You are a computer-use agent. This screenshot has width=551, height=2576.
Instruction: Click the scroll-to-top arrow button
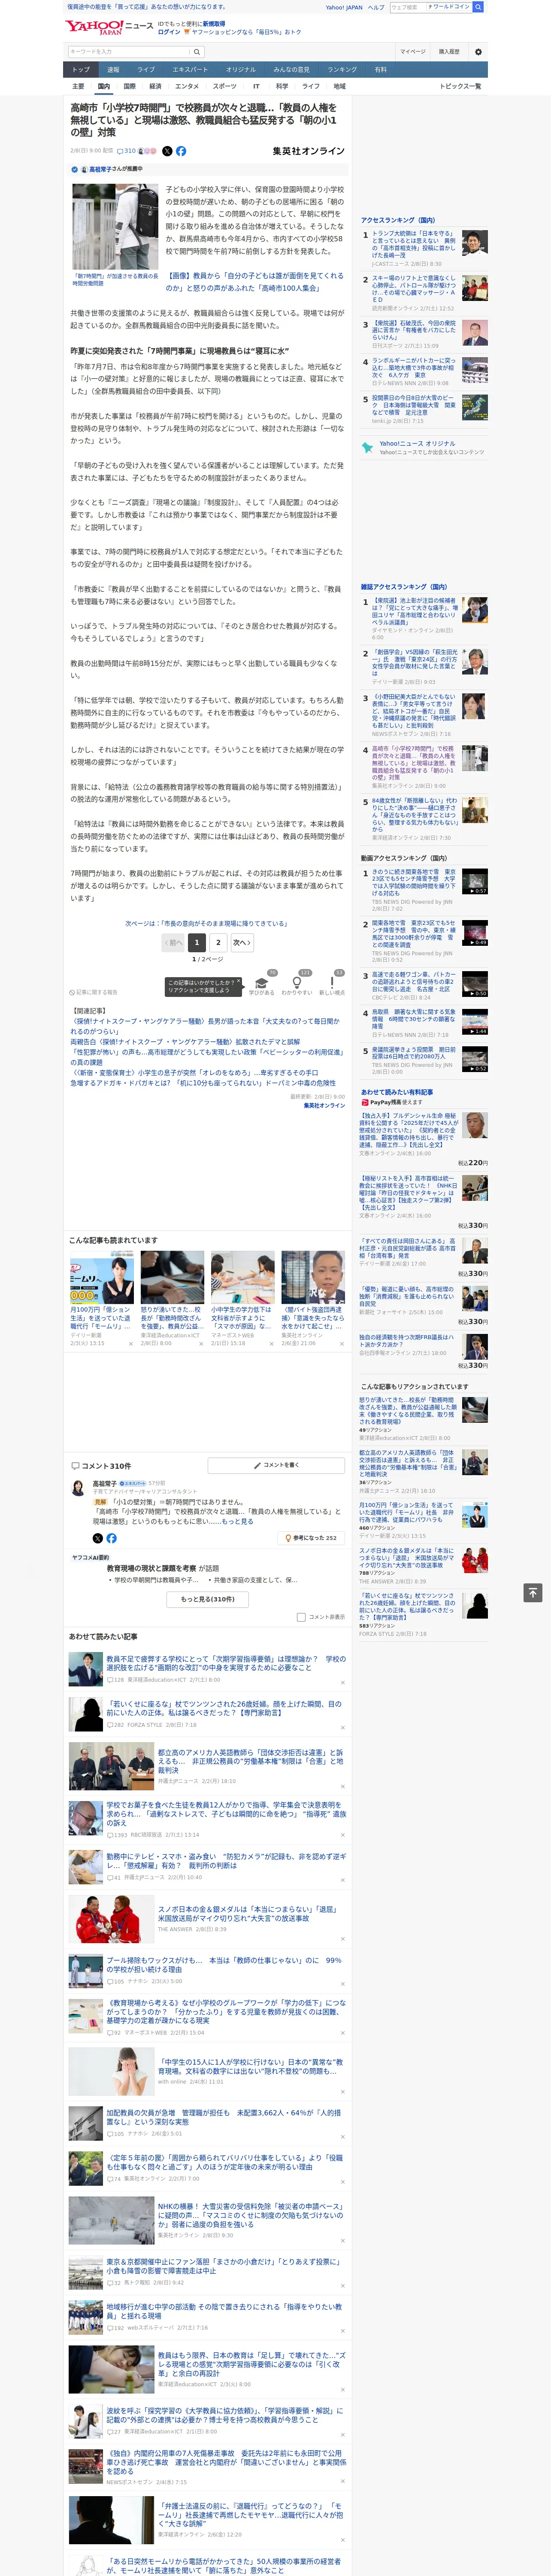533,1592
